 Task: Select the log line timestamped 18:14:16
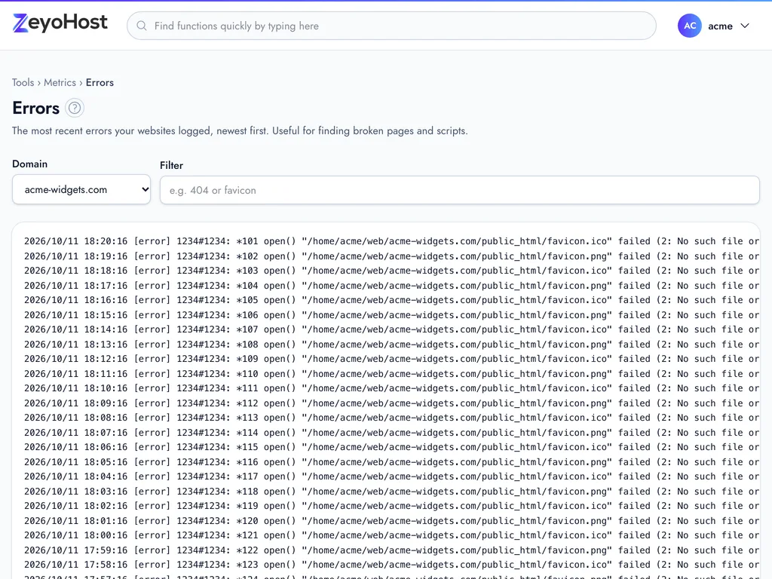(x=391, y=329)
